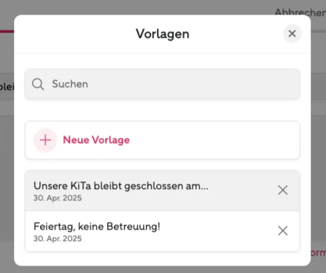Close the Vorlagen dialog with X
Screen dimensions: 326x273
point(292,34)
